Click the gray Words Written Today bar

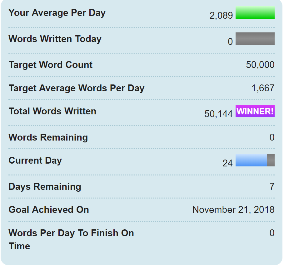click(x=255, y=39)
